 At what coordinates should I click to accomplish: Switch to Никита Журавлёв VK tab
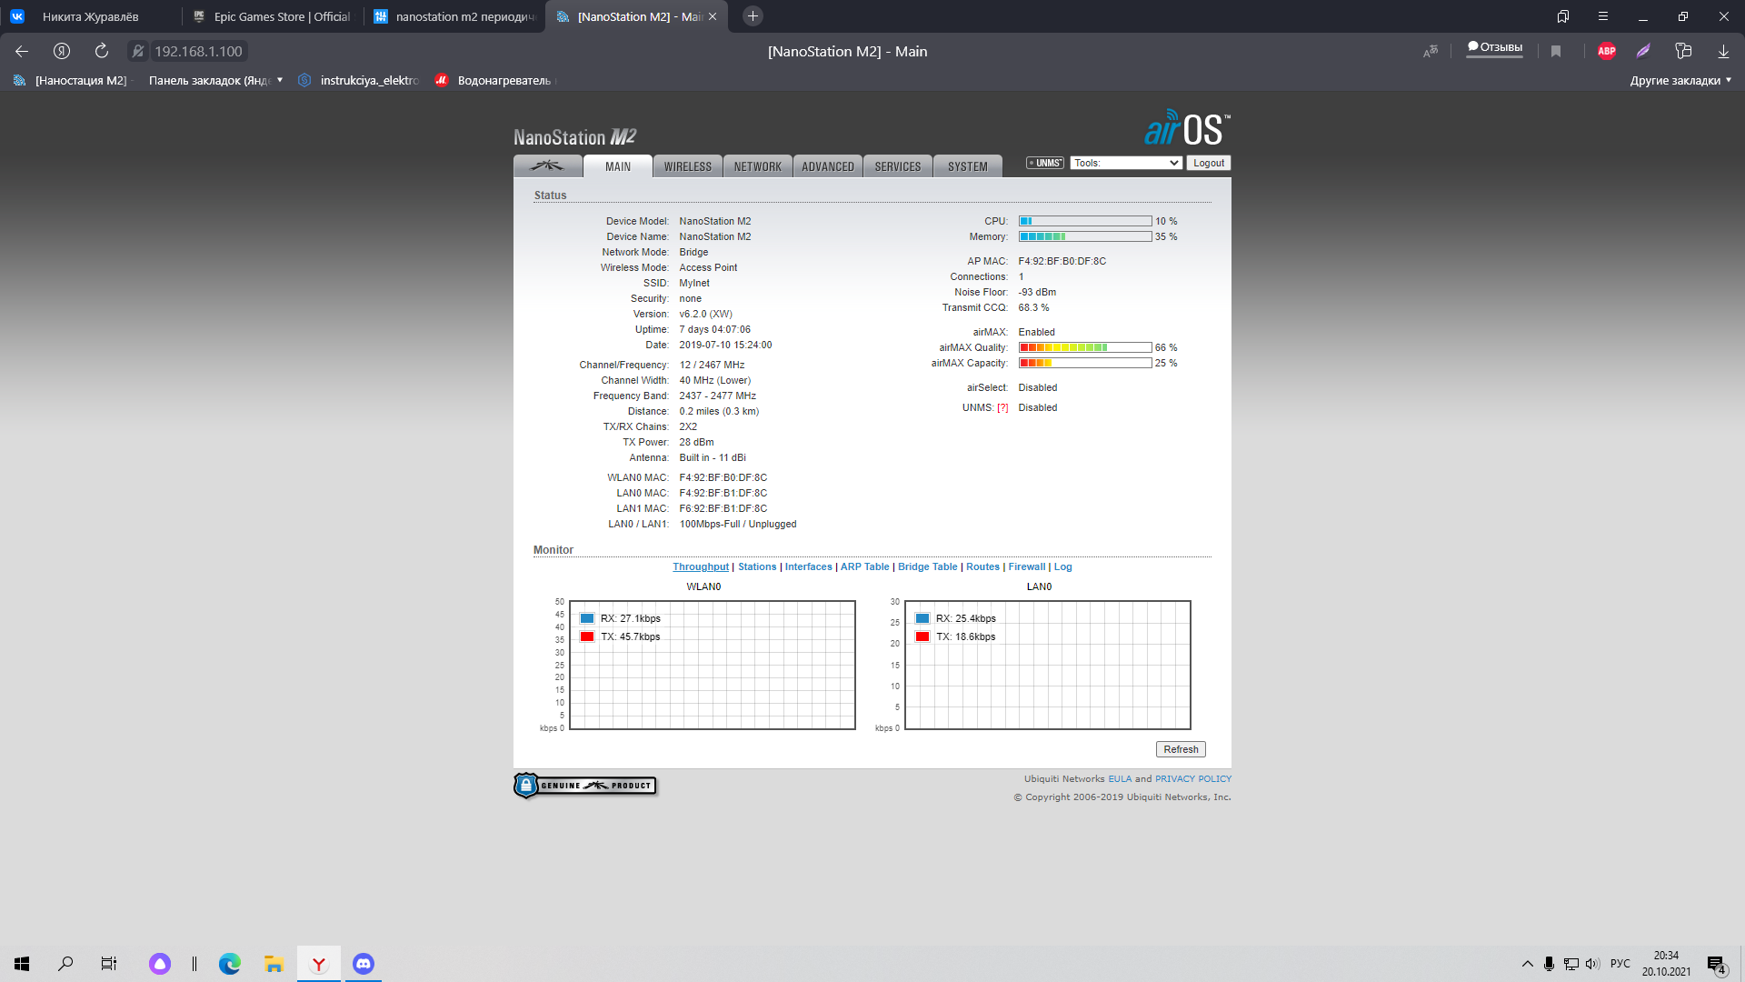click(91, 16)
